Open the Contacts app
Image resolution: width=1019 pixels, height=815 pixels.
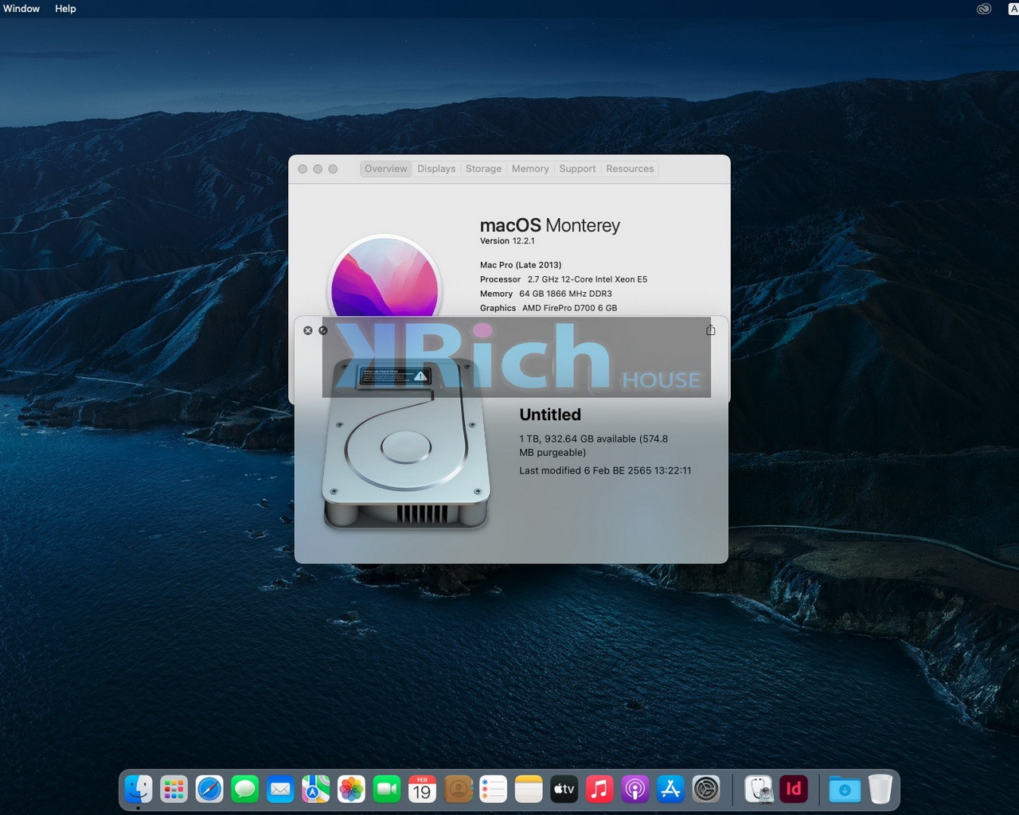coord(458,790)
